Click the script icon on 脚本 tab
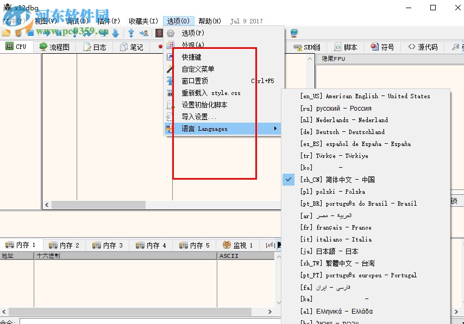The image size is (464, 324). coord(337,47)
